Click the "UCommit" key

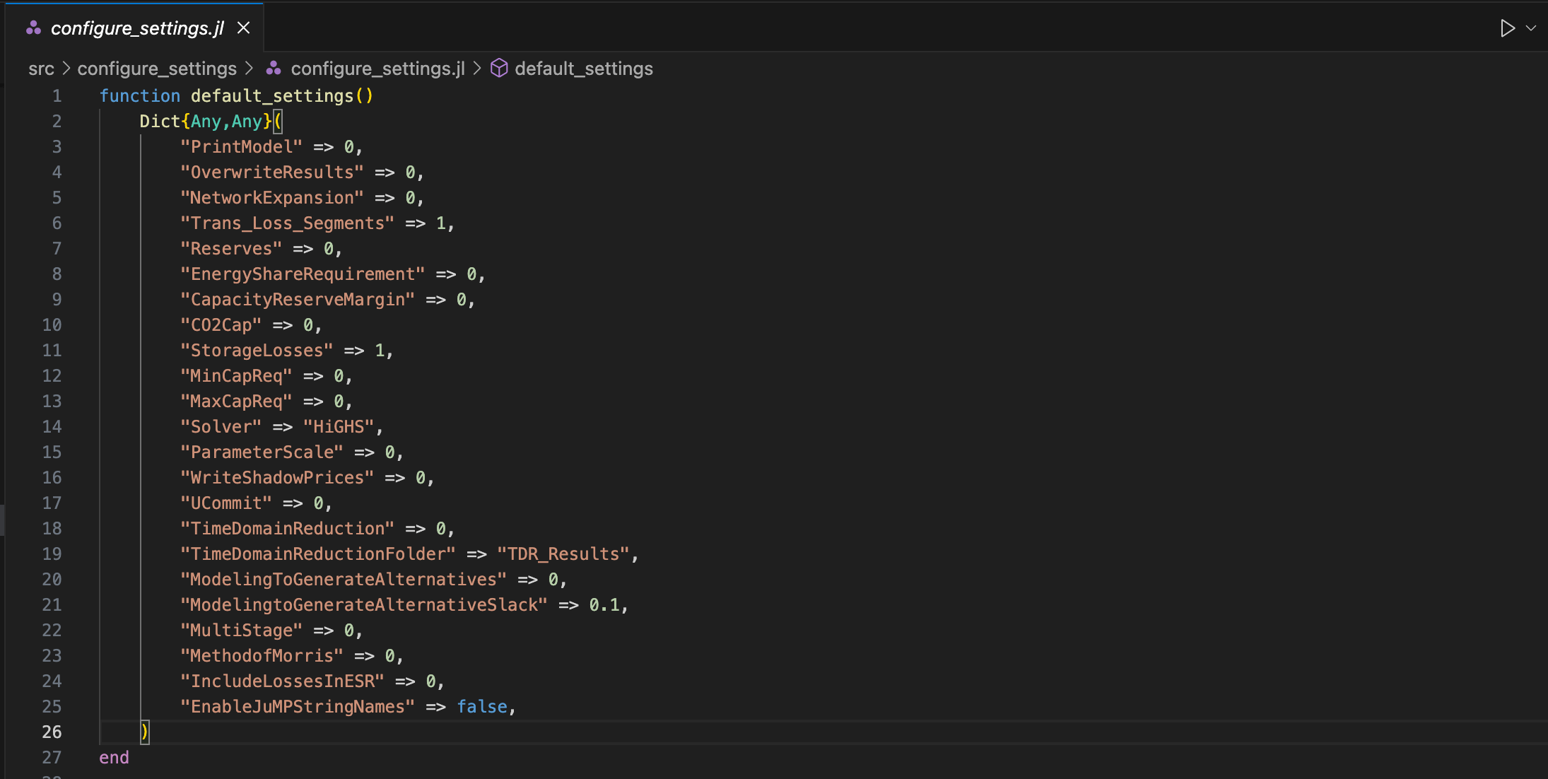pyautogui.click(x=226, y=503)
